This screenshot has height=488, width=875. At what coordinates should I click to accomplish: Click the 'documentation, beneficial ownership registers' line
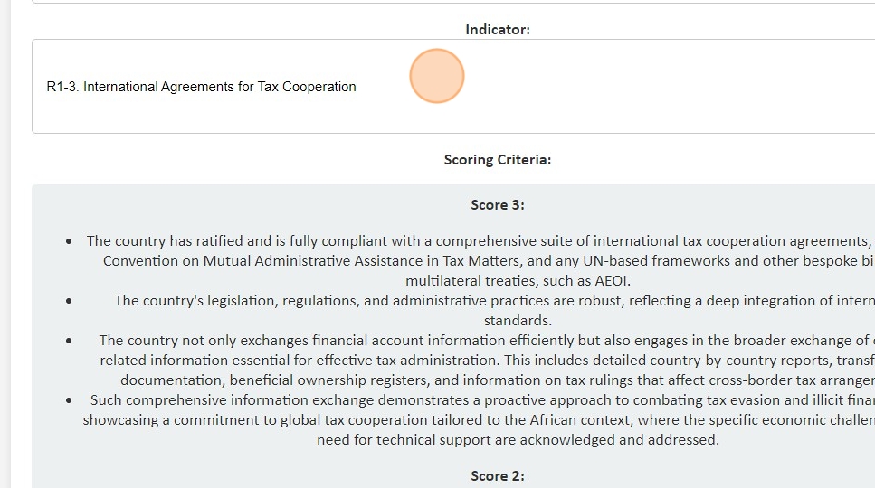click(489, 380)
